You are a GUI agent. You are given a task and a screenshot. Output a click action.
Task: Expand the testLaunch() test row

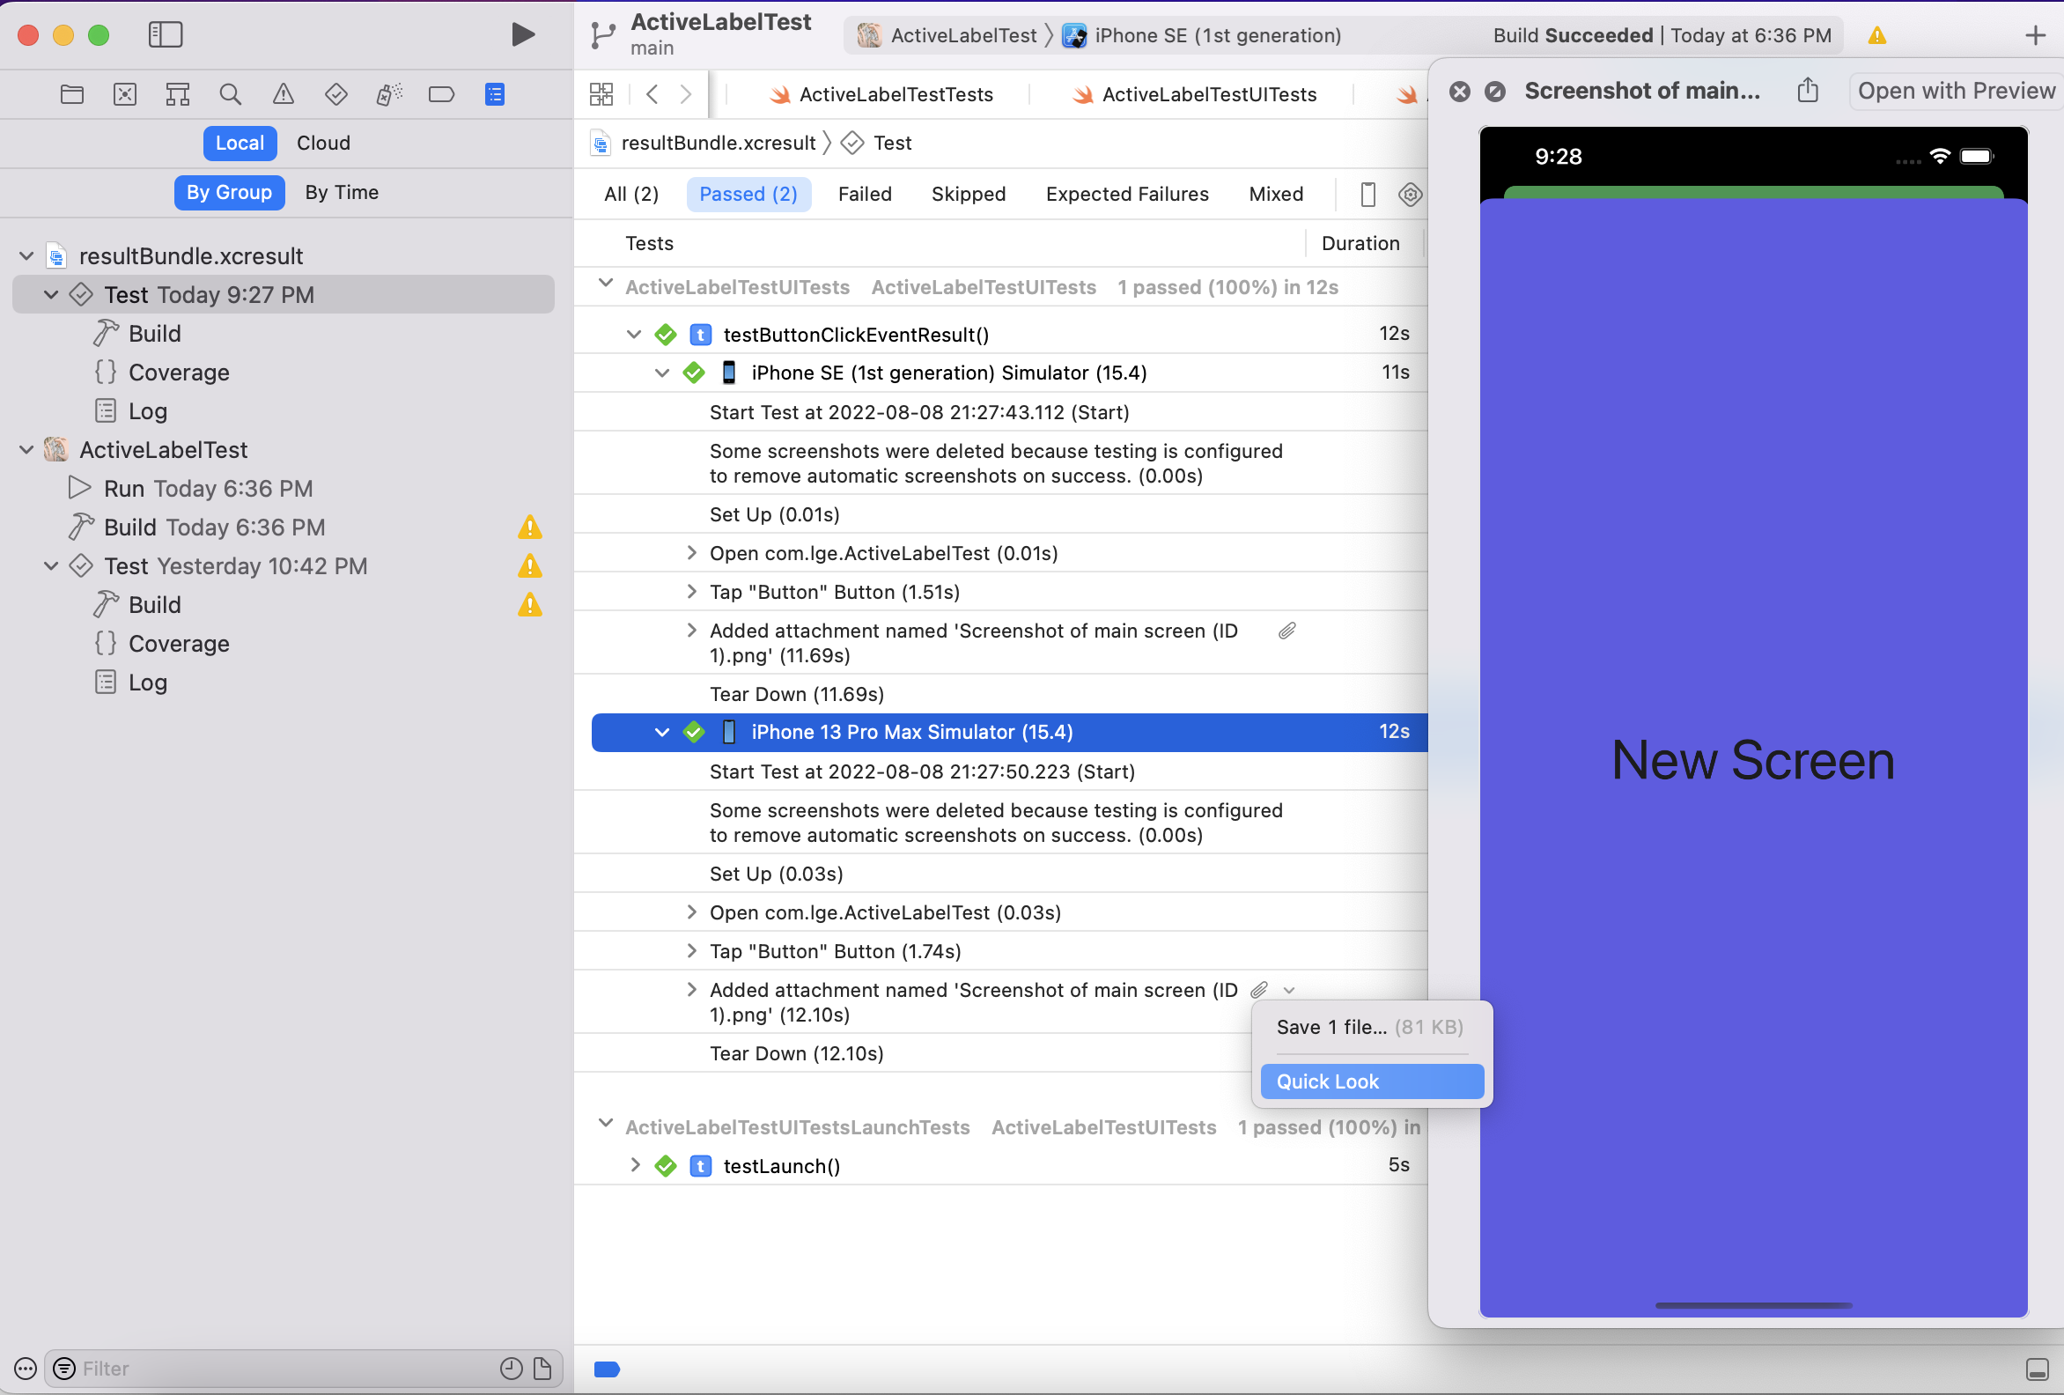click(635, 1165)
